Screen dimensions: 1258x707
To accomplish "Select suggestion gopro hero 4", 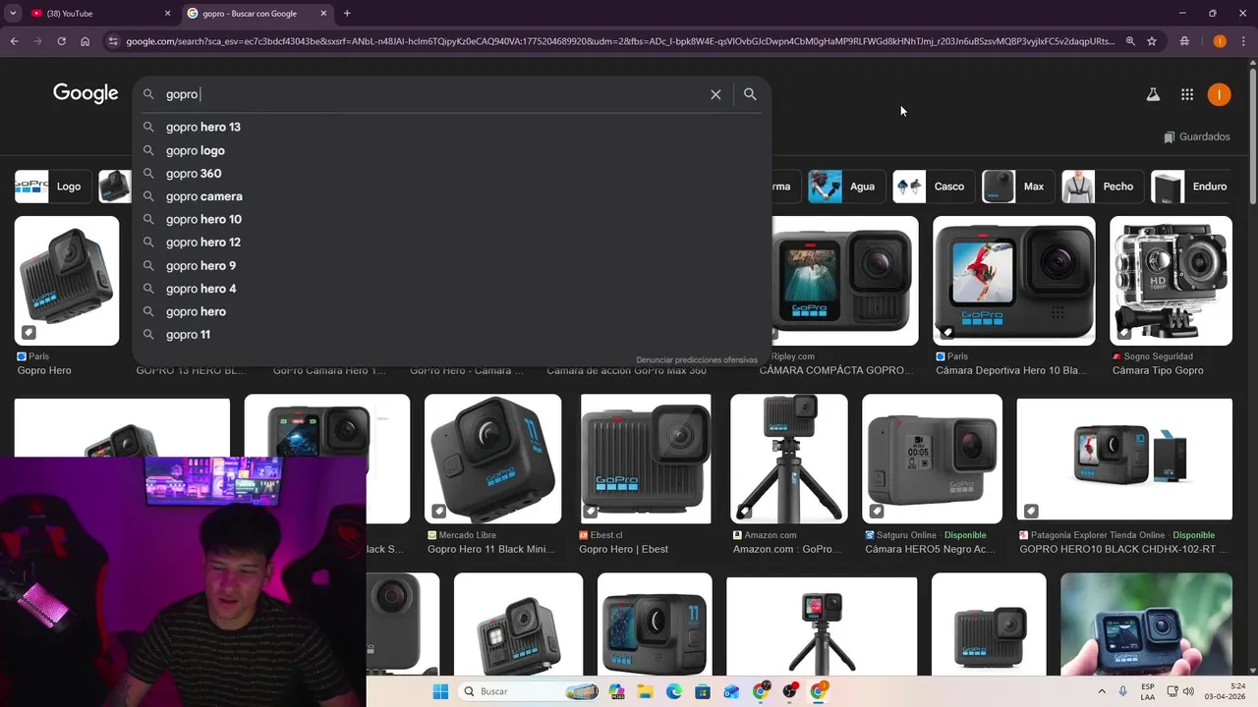I will pyautogui.click(x=452, y=289).
